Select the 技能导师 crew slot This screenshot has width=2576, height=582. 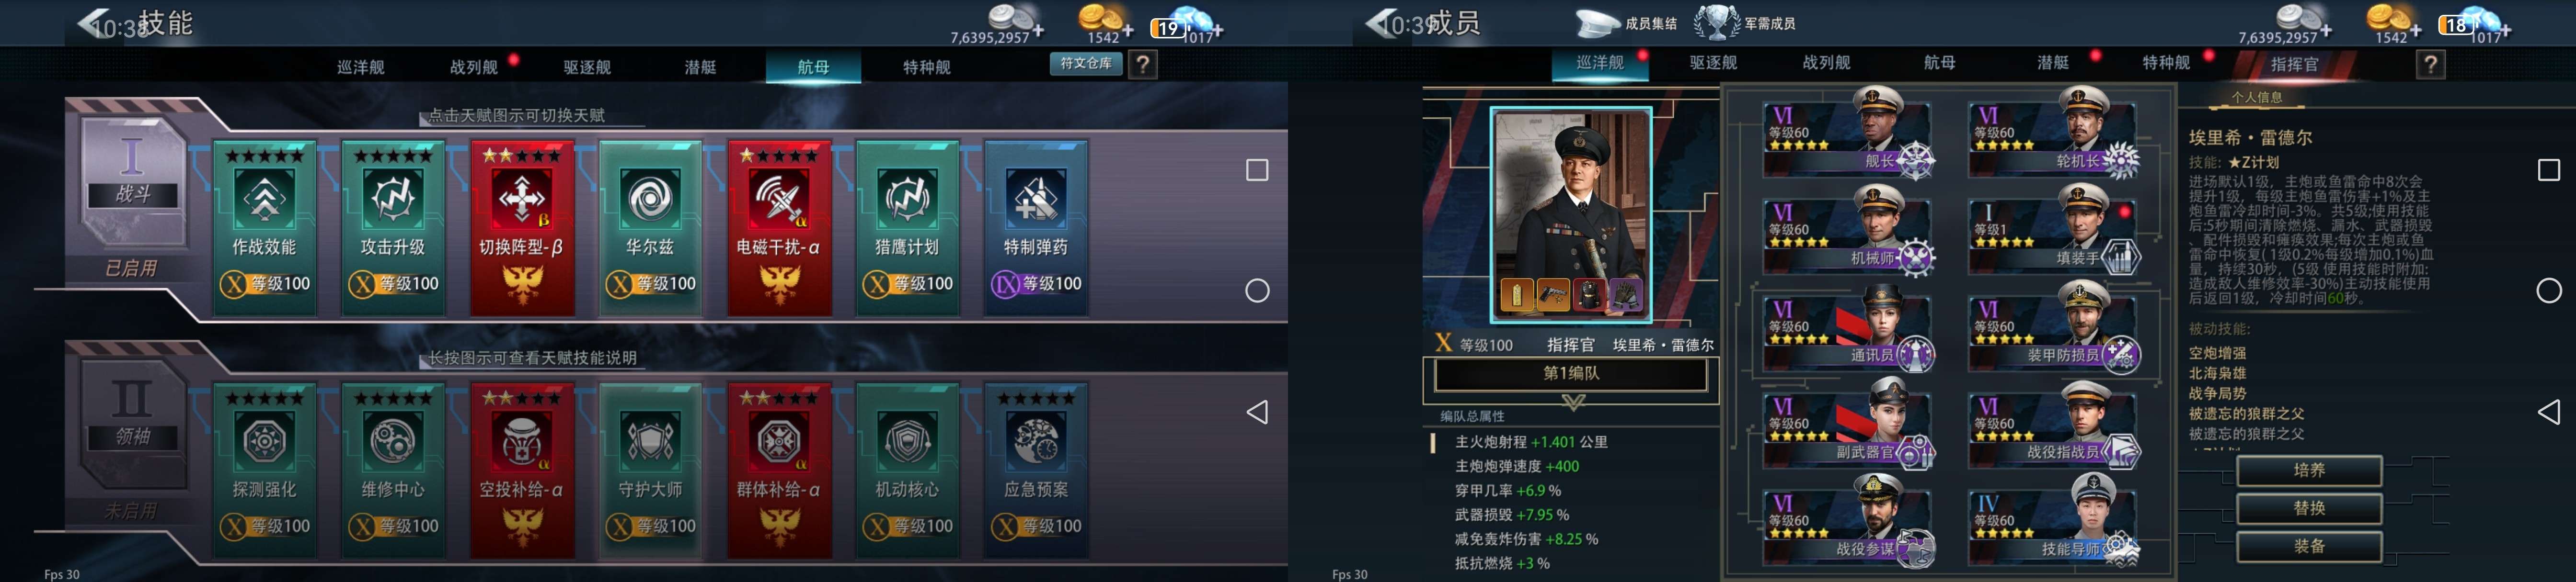[x=2053, y=521]
